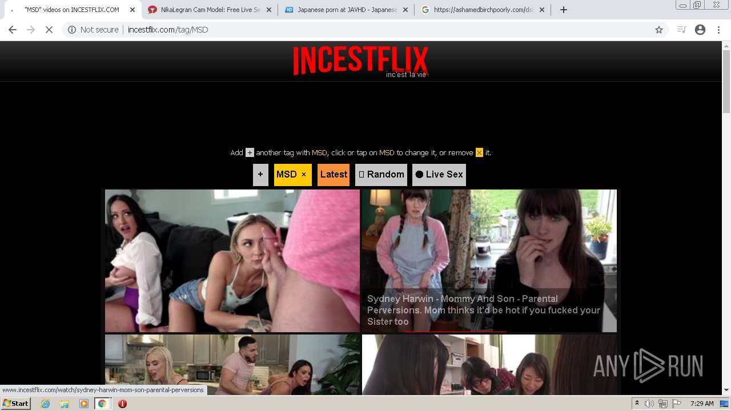Screen dimensions: 731x411
Task: Open the Action Center flag icon
Action: tap(677, 404)
